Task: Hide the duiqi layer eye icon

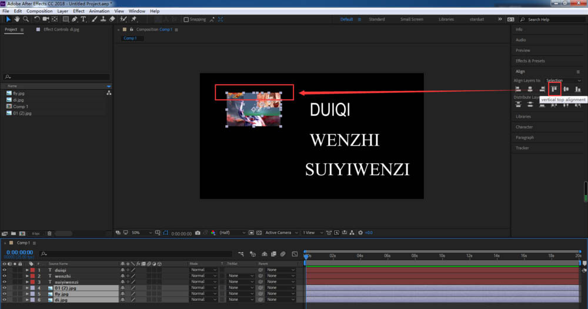Action: pyautogui.click(x=5, y=270)
